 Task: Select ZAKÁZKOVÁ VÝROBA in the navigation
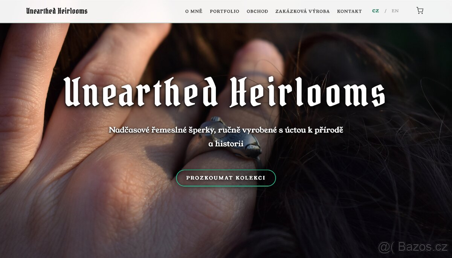302,11
